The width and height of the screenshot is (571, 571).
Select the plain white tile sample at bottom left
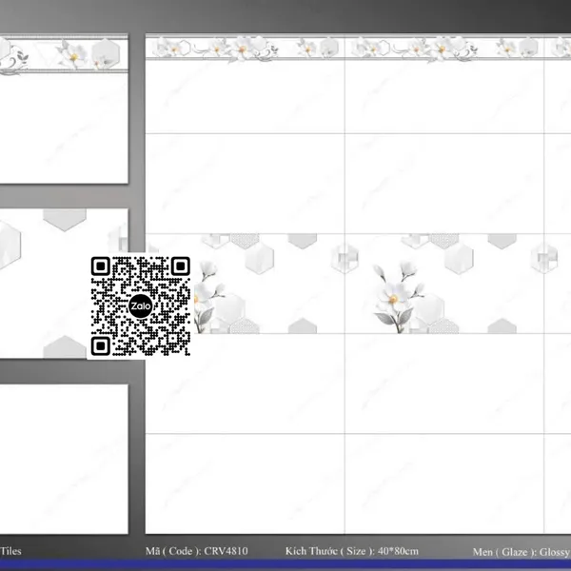coord(63,459)
